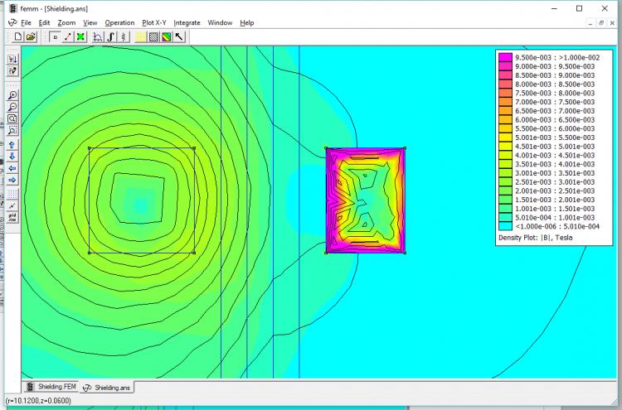
Task: Click the New document icon
Action: (18, 36)
